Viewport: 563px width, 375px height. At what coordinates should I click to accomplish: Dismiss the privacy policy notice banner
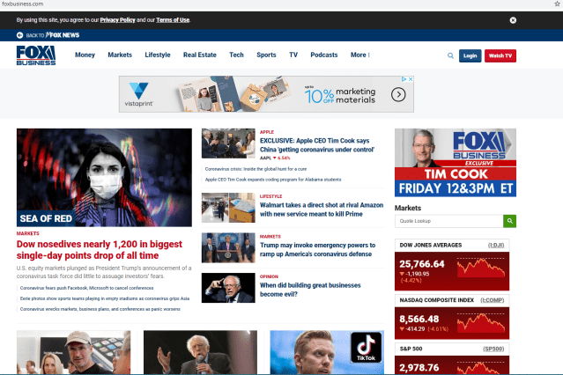(x=513, y=19)
